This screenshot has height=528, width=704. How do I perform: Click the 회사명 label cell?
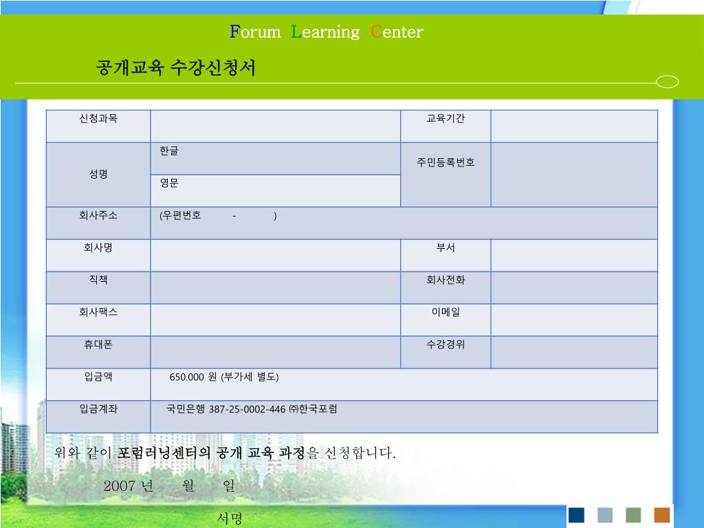click(x=98, y=256)
